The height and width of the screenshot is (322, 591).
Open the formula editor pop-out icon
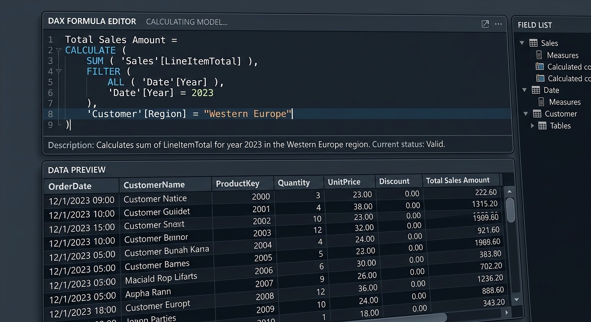pyautogui.click(x=485, y=24)
